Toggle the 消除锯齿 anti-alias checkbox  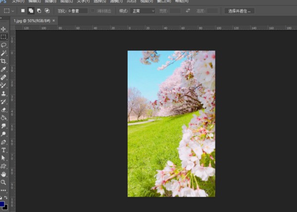click(x=93, y=11)
